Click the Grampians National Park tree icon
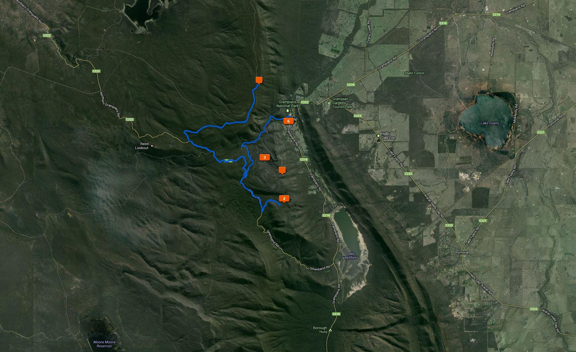Screen dimensions: 576x352 point(287,110)
